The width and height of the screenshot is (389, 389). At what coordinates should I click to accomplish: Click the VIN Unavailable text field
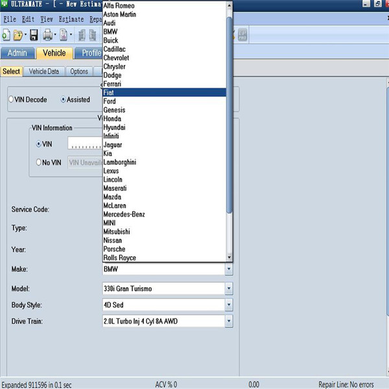85,162
